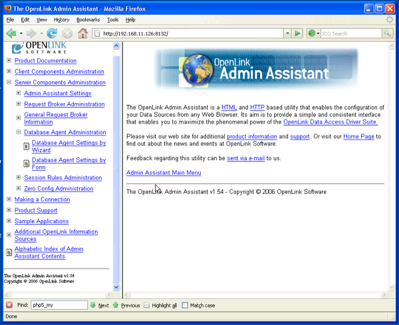399x325 pixels.
Task: Expand General Request Broker Information node
Action: (19, 118)
